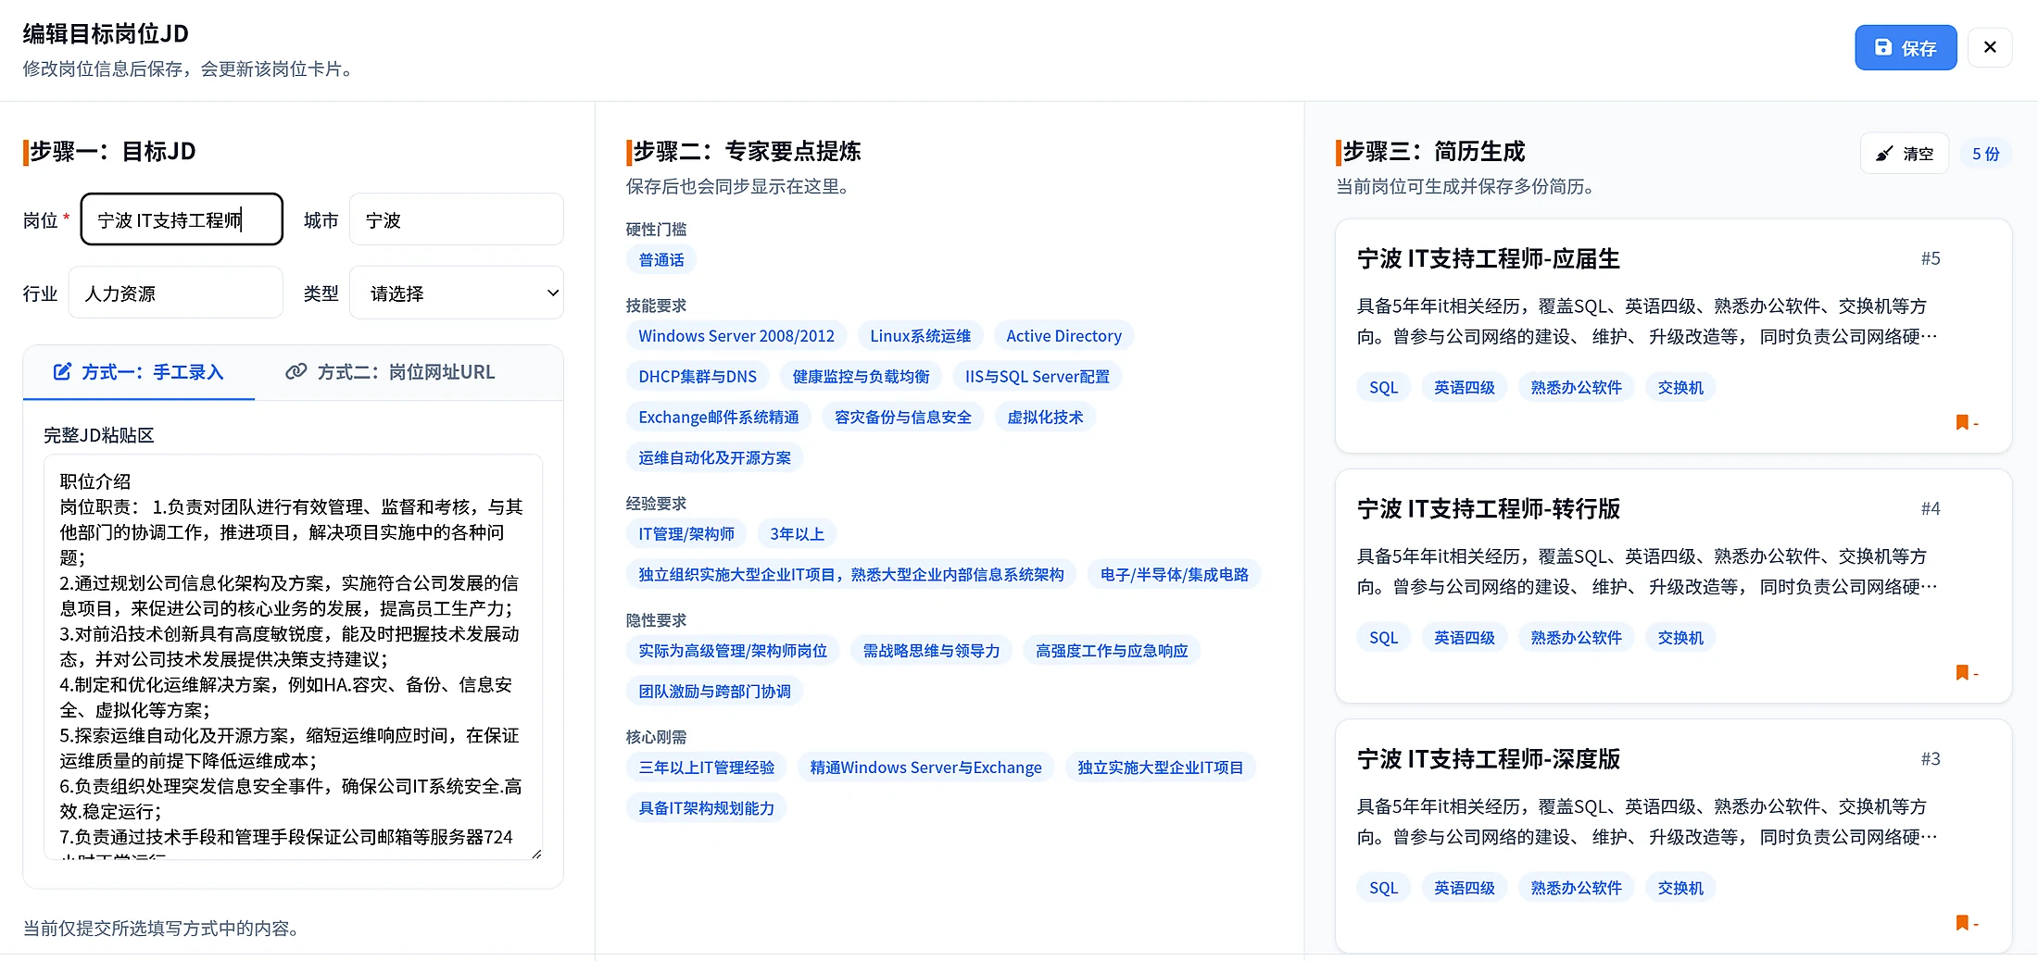Open the 宁波 IT支持工程师-深度版 resume card
2038x961 pixels.
pyautogui.click(x=1673, y=835)
